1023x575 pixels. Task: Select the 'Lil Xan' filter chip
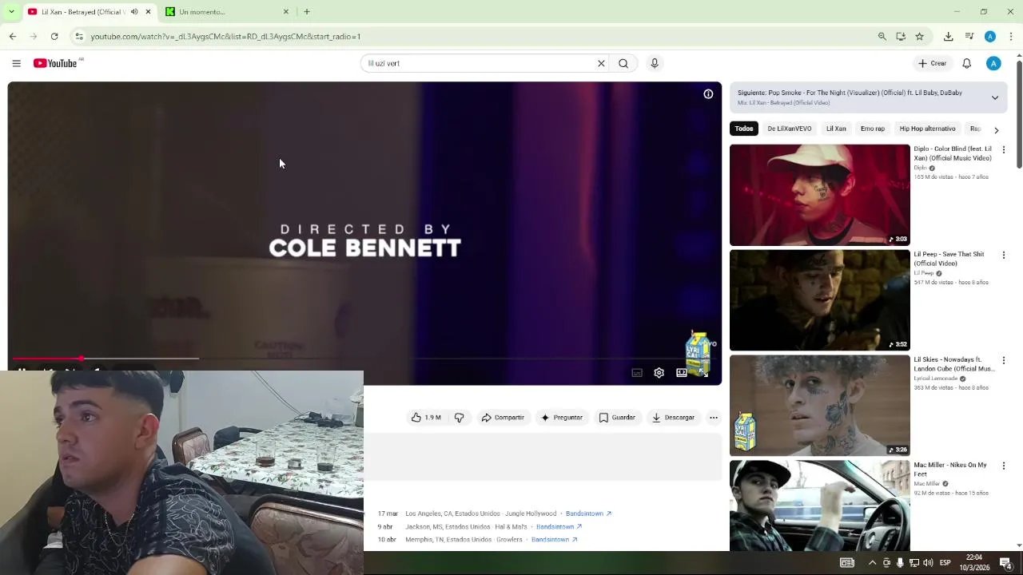(836, 129)
